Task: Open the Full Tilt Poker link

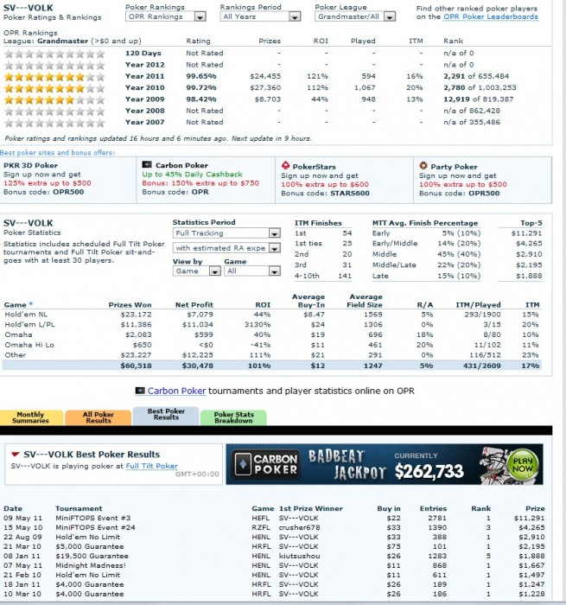Action: 151,466
